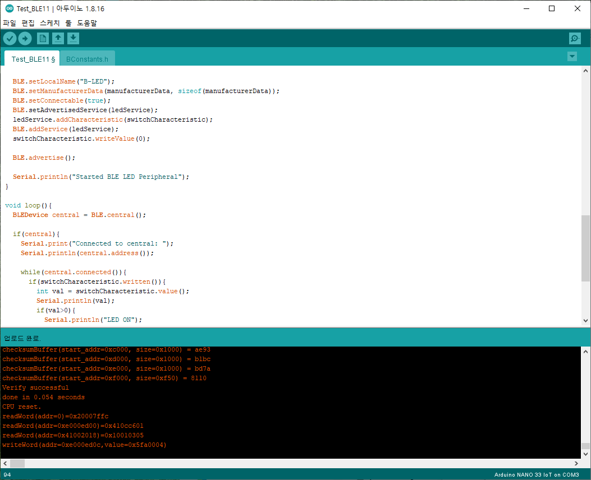591x480 pixels.
Task: Create a new sketch with New icon
Action: click(43, 38)
